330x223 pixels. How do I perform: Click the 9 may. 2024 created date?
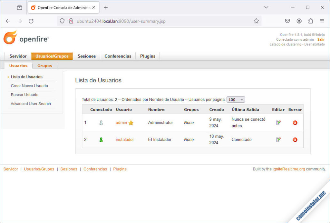215,122
